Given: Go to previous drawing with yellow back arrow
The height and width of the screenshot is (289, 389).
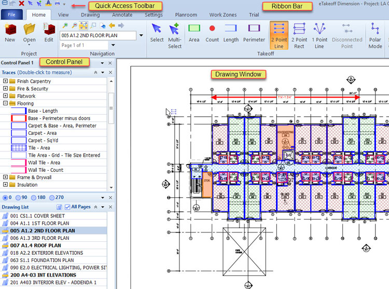Looking at the screenshot, I should (112, 25).
